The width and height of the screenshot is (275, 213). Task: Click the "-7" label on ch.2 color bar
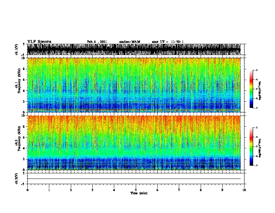pyautogui.click(x=256, y=165)
